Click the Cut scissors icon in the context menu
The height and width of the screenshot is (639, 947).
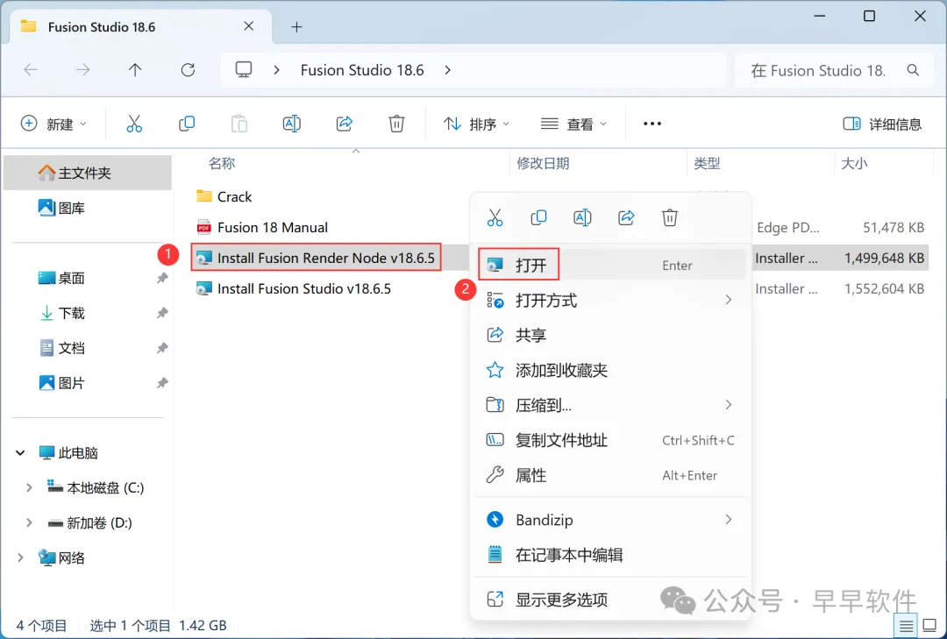495,217
